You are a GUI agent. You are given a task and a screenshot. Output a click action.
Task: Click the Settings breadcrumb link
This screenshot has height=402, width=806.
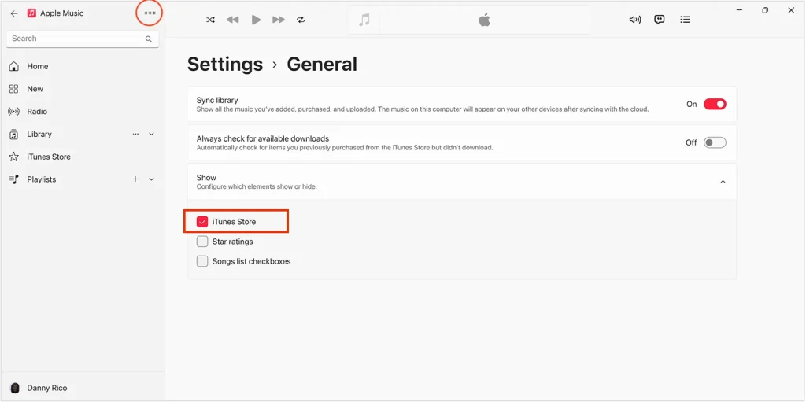click(224, 65)
